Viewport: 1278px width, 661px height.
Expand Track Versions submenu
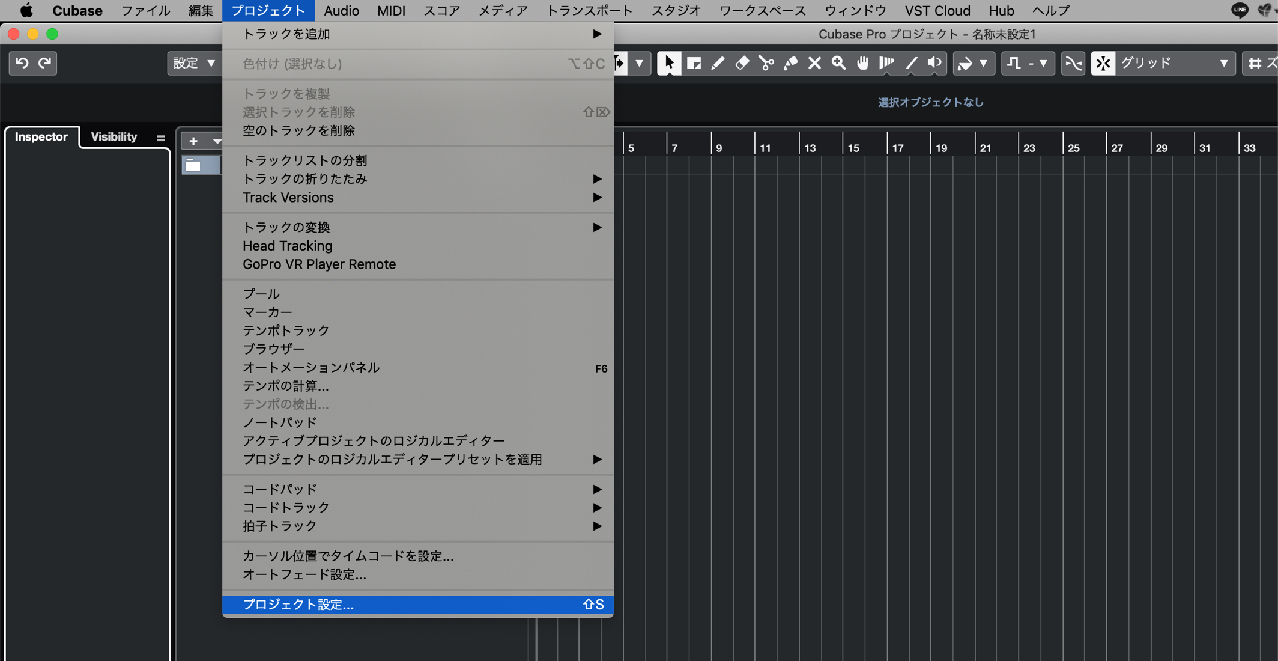point(417,198)
